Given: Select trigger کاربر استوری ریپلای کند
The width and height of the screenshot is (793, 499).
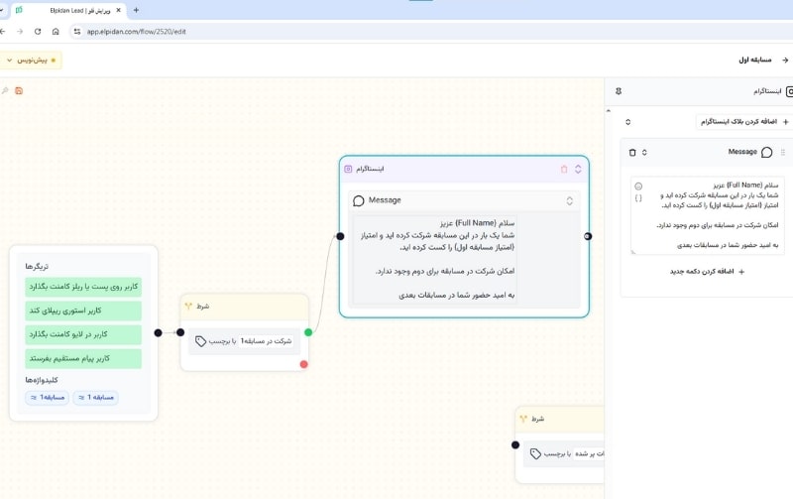Looking at the screenshot, I should coord(84,311).
